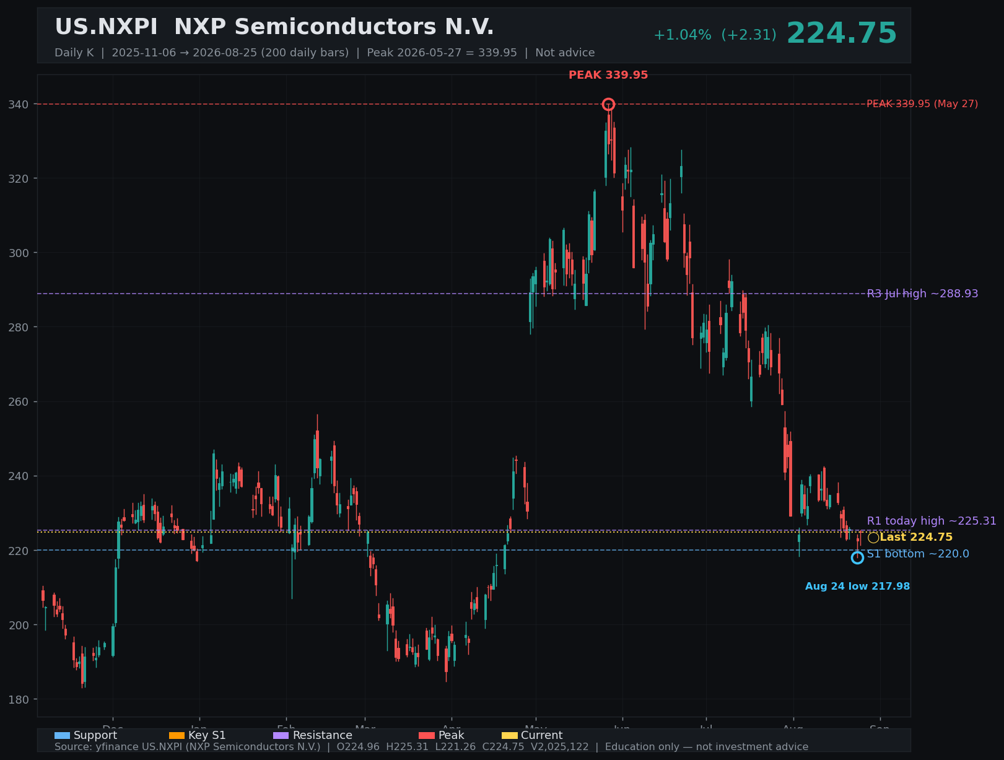
Task: Click right-side label 'PEAK 339.95 (May 27)'
Action: (922, 104)
